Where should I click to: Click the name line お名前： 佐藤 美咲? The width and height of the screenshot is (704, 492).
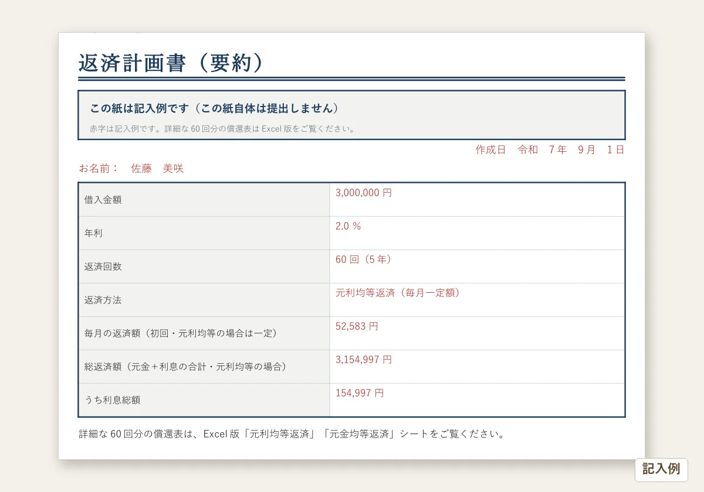tap(131, 169)
